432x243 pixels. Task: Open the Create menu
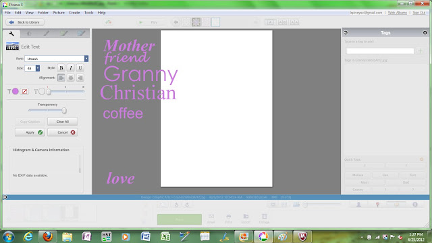click(74, 13)
